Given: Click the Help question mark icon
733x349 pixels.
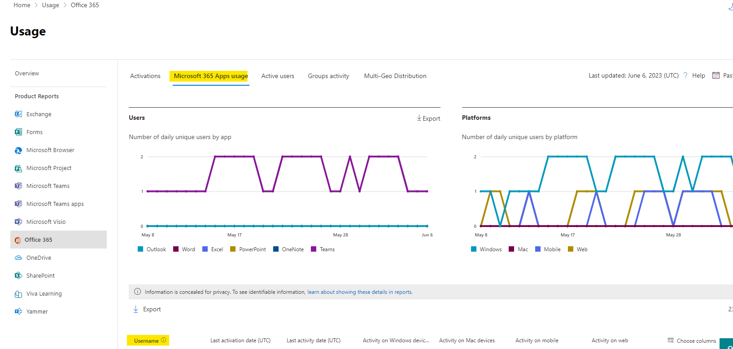Looking at the screenshot, I should click(x=685, y=75).
